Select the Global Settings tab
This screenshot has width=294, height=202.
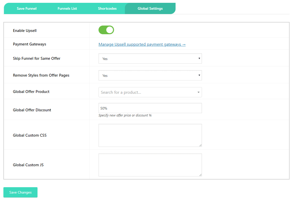[x=150, y=8]
